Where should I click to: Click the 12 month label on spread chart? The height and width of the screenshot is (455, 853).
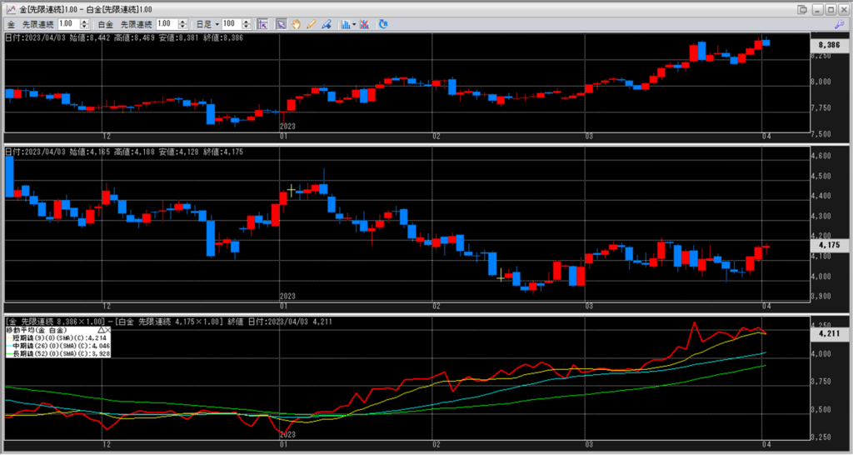click(x=107, y=443)
